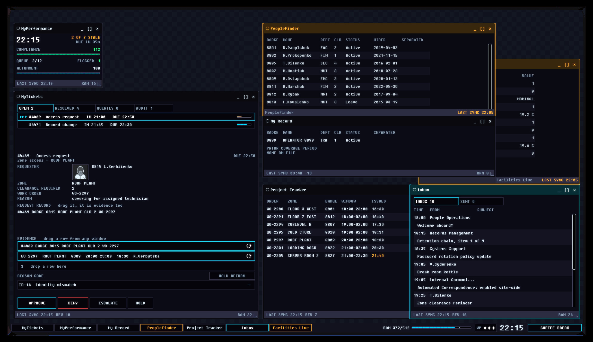Start a COFFEE BREAK

(x=555, y=328)
